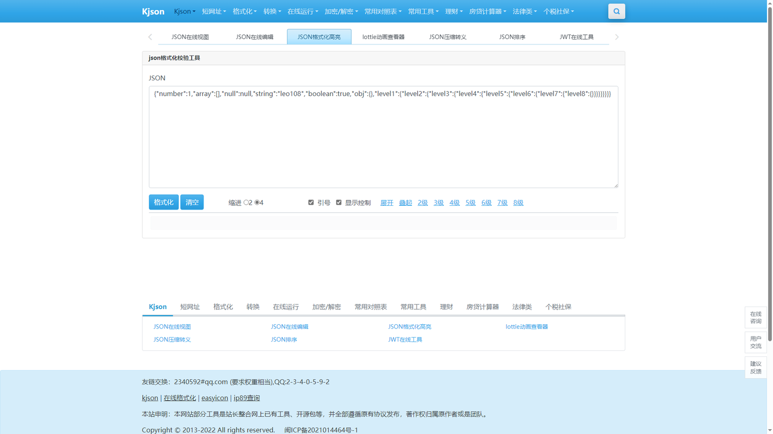
Task: Open the JWT在线工具 tab
Action: pos(577,37)
